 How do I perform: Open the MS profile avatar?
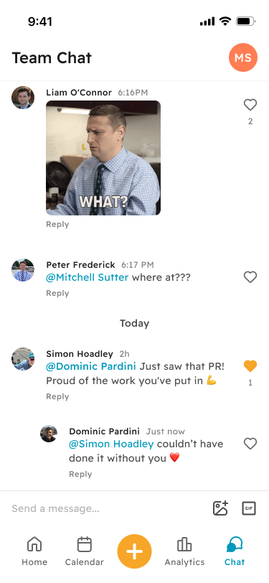pos(243,57)
